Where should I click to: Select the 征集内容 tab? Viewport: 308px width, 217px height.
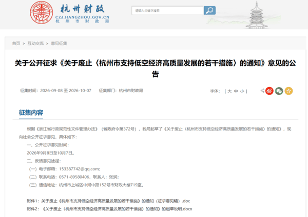coord(31,113)
